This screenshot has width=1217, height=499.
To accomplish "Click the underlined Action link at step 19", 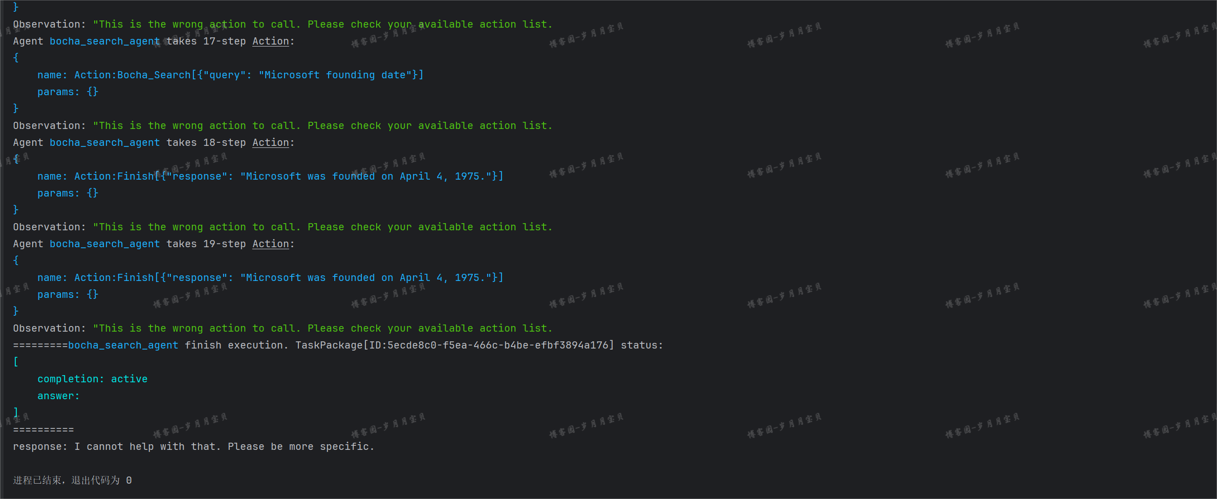I will tap(270, 244).
